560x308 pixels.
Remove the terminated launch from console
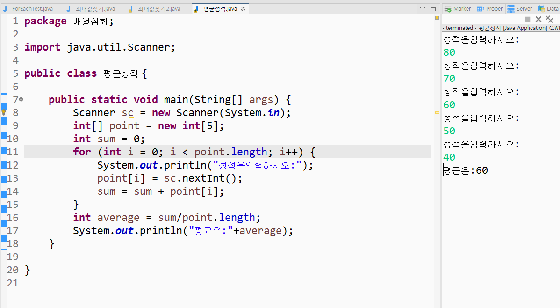click(538, 19)
